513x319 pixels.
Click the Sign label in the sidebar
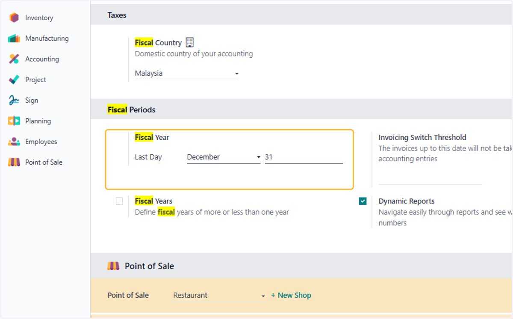click(x=32, y=100)
